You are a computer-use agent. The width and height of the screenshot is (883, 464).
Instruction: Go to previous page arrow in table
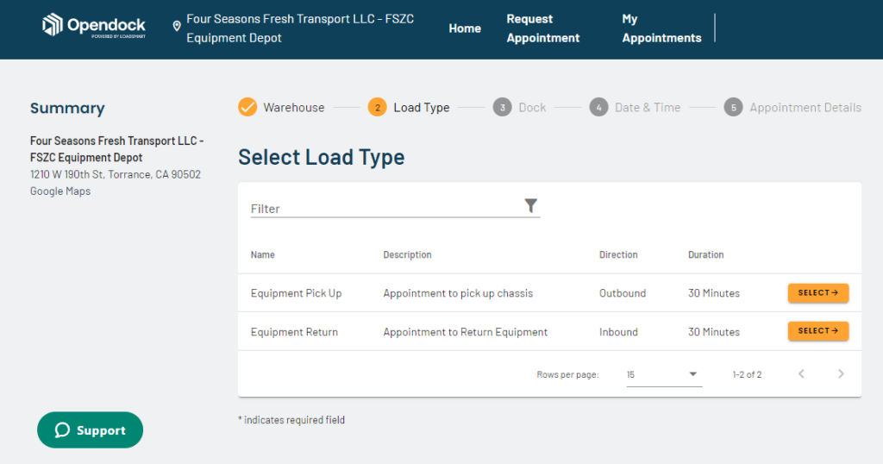click(x=801, y=374)
